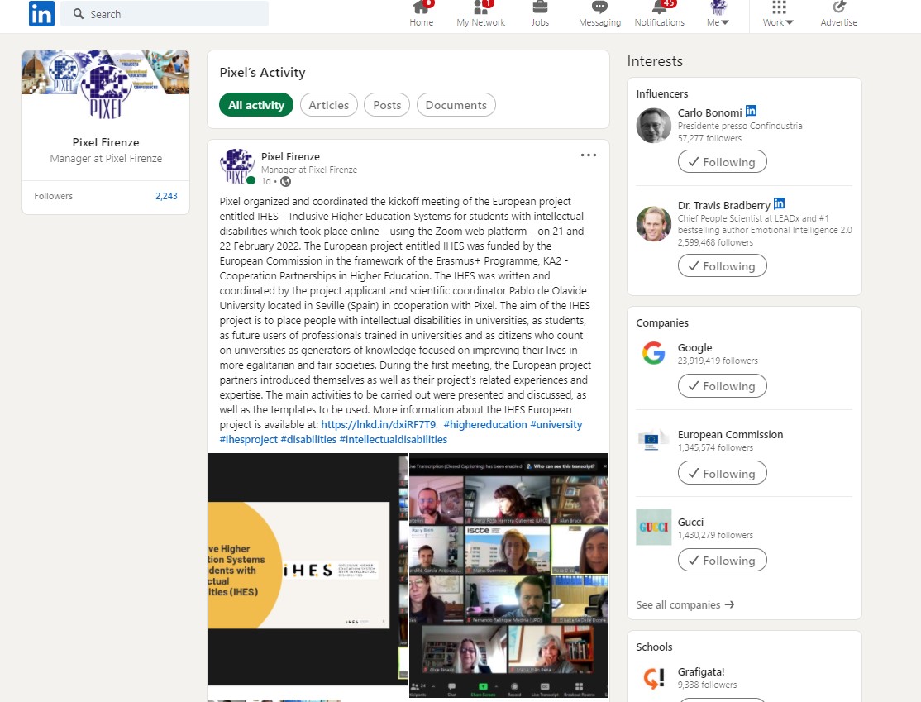
Task: Click the LinkedIn logo icon
Action: pyautogui.click(x=41, y=13)
